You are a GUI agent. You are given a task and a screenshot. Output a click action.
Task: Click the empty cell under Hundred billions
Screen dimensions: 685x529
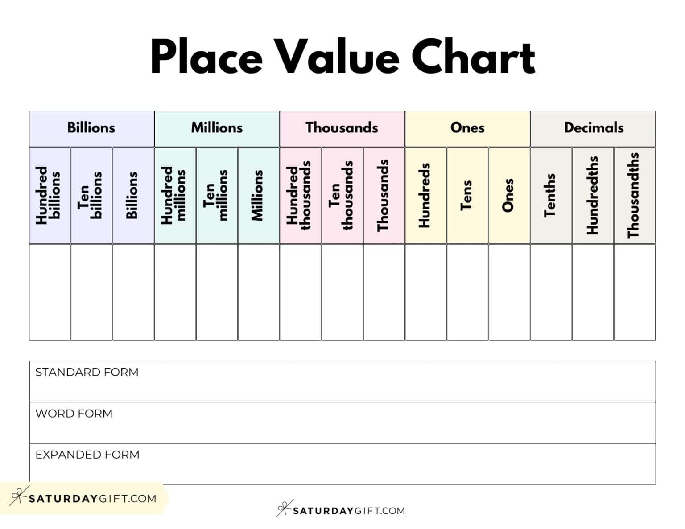pos(50,292)
